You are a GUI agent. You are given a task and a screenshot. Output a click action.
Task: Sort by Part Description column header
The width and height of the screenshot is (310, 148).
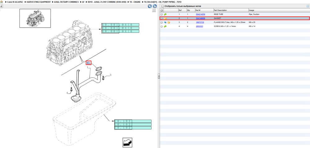(231, 10)
